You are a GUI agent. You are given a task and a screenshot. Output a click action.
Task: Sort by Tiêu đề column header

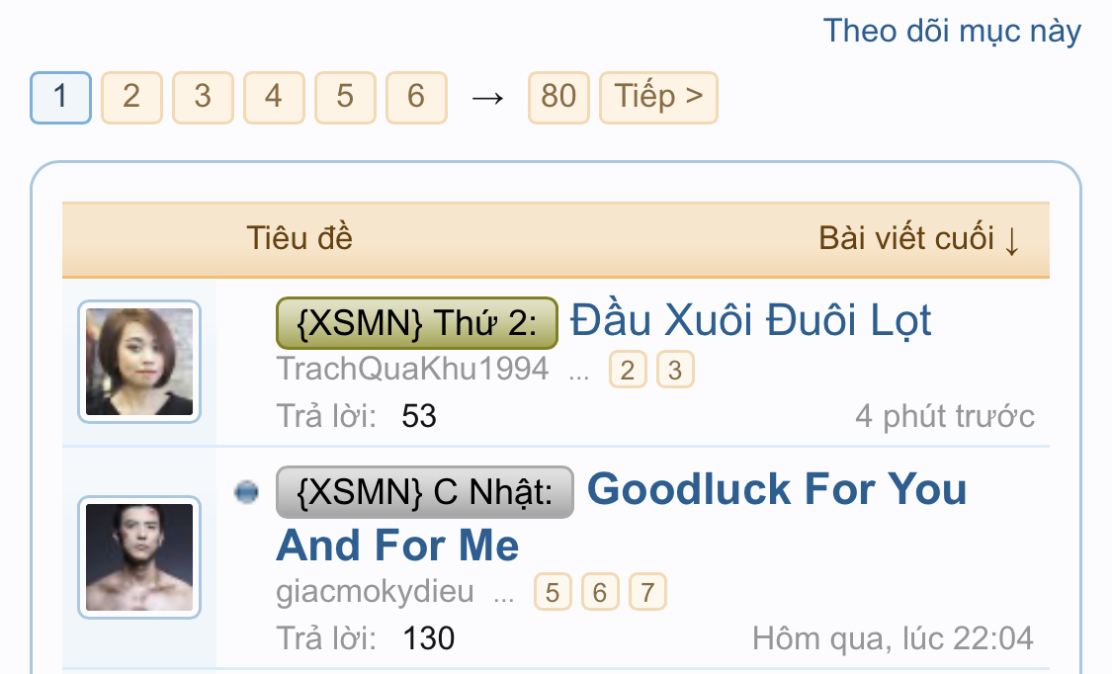click(299, 239)
